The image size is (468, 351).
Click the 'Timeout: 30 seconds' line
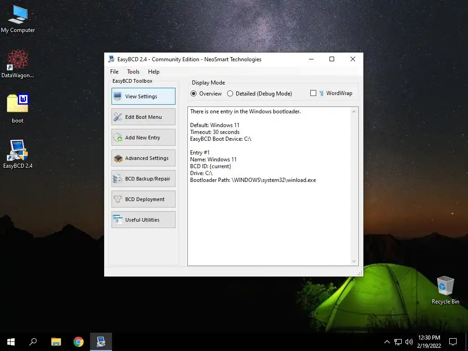tap(215, 132)
